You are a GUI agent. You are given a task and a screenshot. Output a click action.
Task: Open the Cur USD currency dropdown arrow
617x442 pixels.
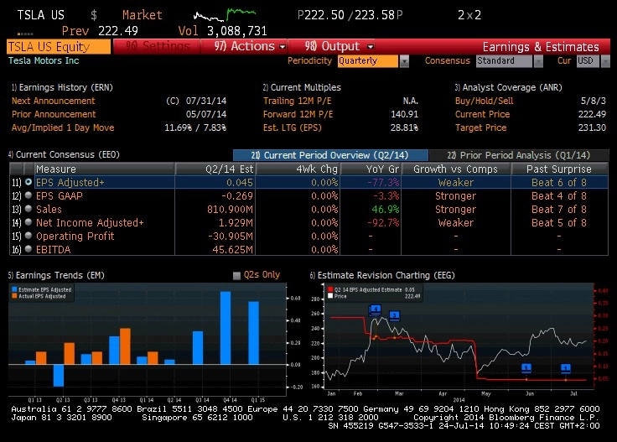click(x=605, y=61)
